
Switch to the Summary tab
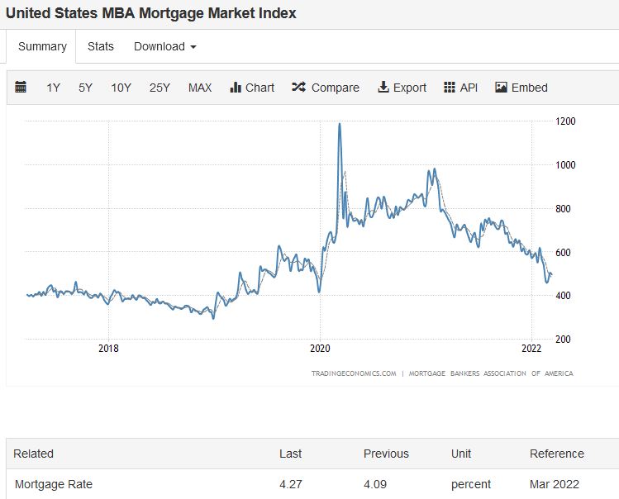click(42, 46)
